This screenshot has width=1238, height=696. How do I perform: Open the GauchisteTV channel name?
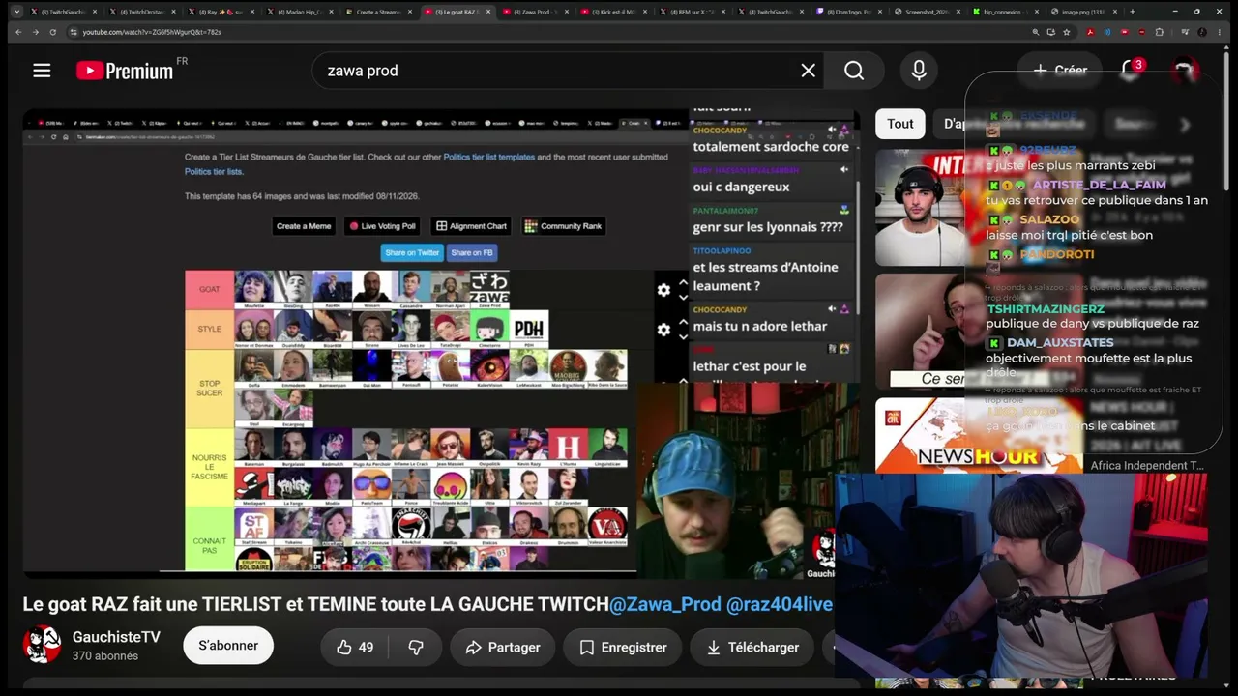[x=116, y=637]
